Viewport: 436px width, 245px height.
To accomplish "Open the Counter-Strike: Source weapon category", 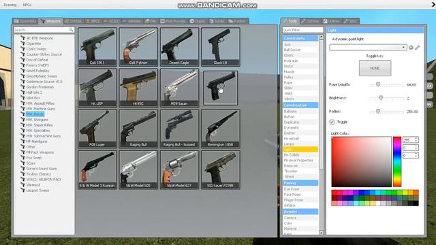I will [x=44, y=54].
